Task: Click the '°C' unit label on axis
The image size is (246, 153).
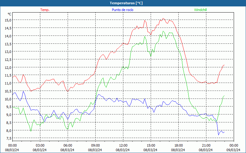Action: pos(10,14)
